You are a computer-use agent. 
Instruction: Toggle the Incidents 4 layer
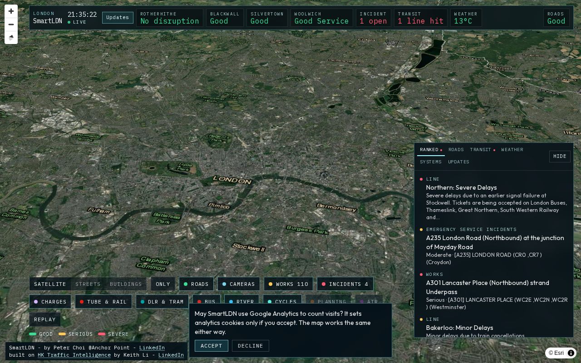coord(345,284)
